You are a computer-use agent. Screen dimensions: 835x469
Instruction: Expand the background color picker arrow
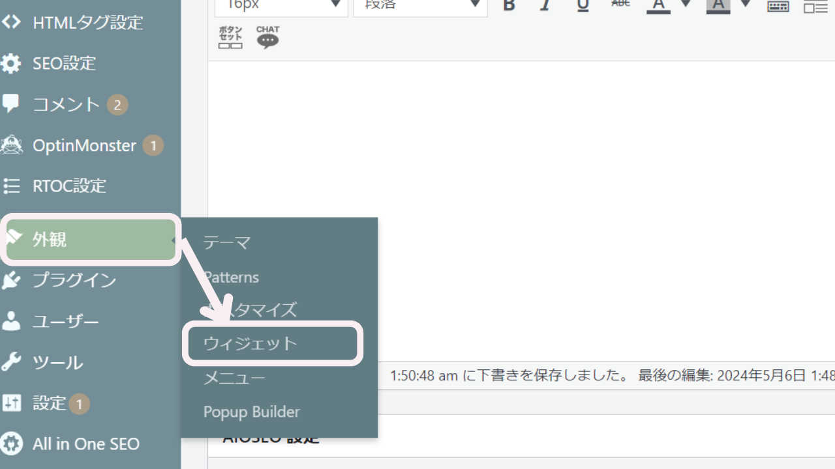coord(746,4)
